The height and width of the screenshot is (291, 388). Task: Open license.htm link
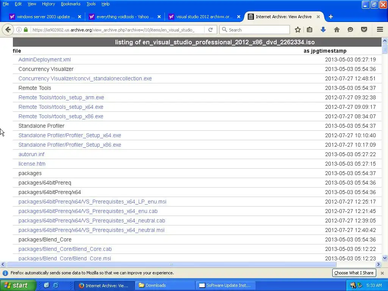pos(32,164)
